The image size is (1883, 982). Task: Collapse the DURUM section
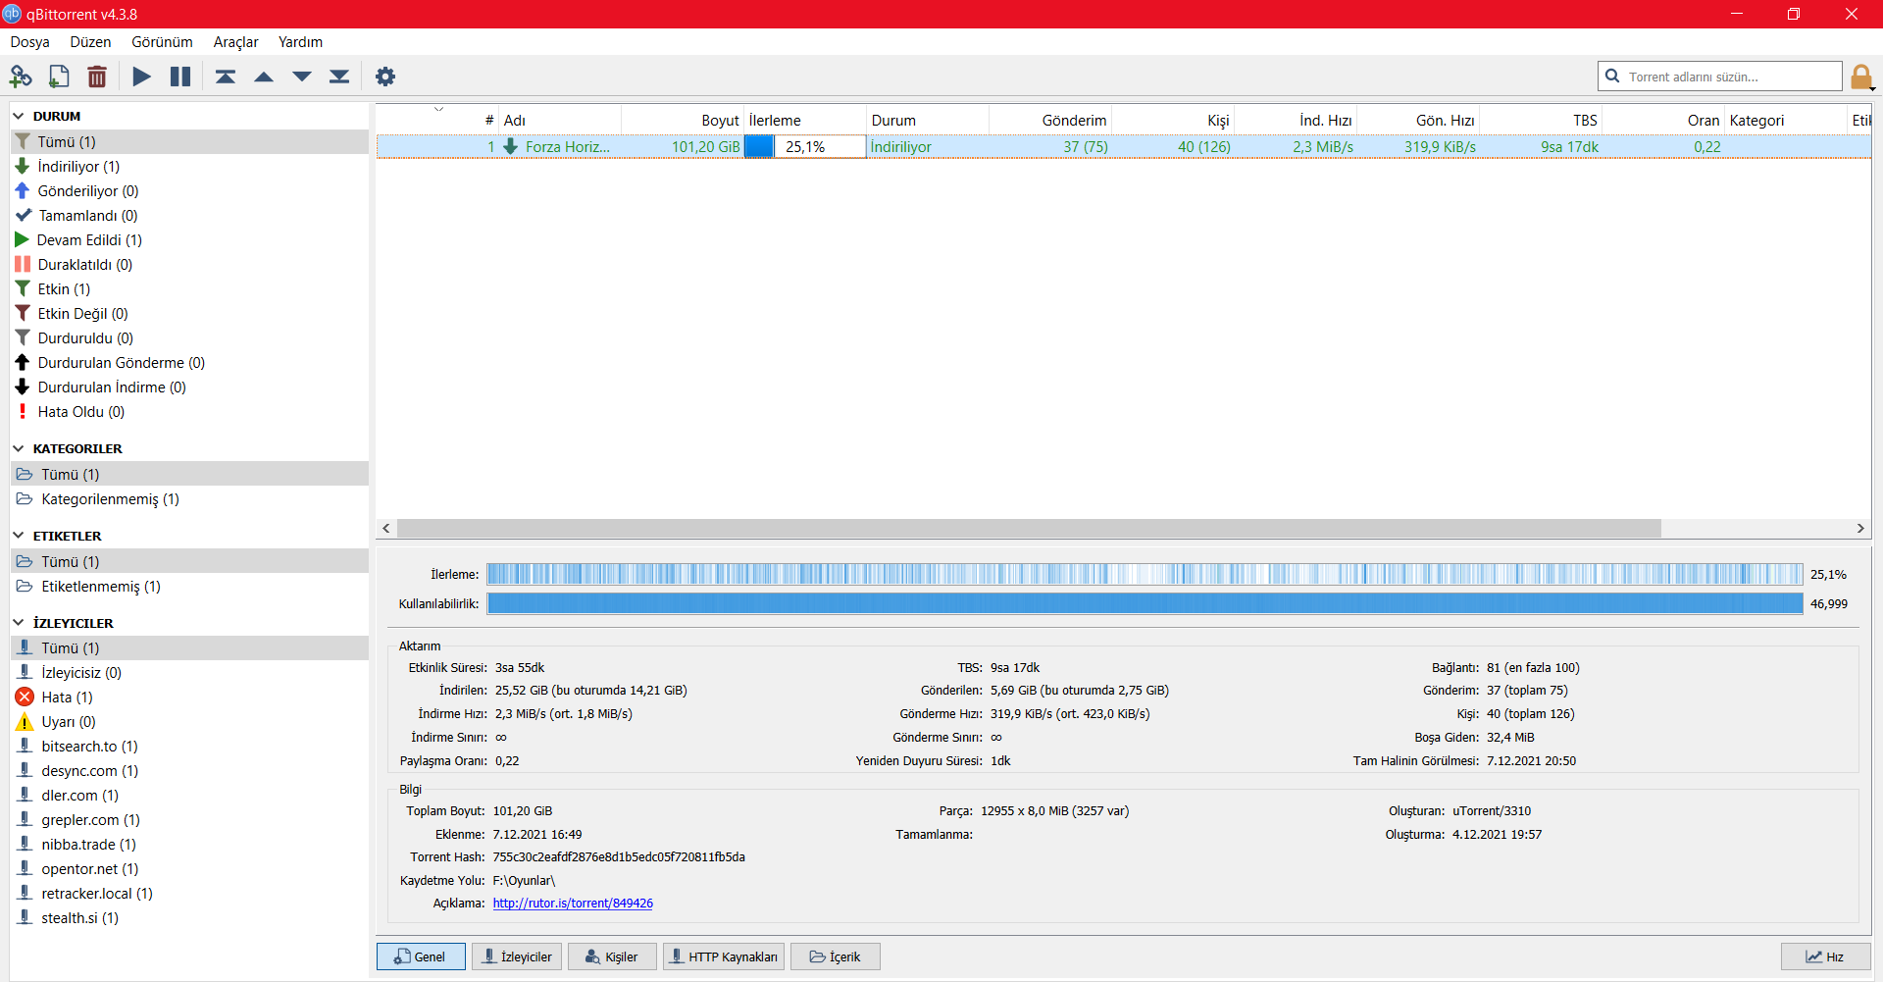point(19,116)
